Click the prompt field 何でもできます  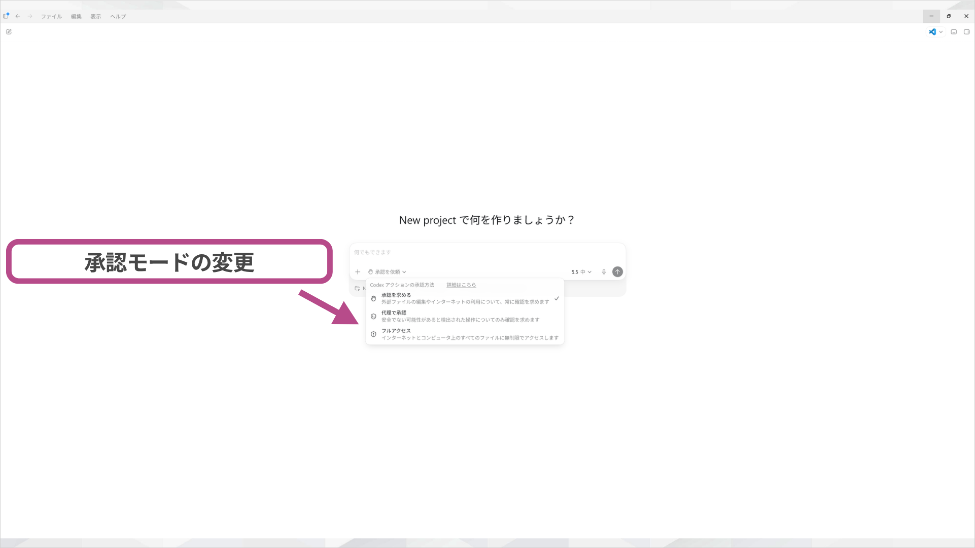tap(487, 252)
